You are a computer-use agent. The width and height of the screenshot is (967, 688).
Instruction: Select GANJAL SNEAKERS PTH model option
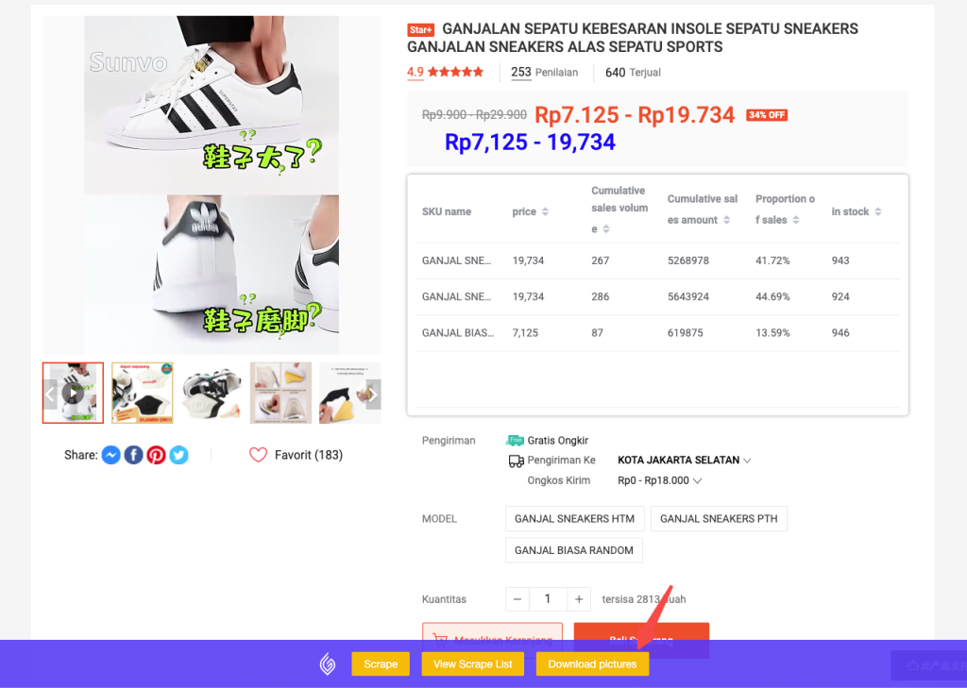719,518
